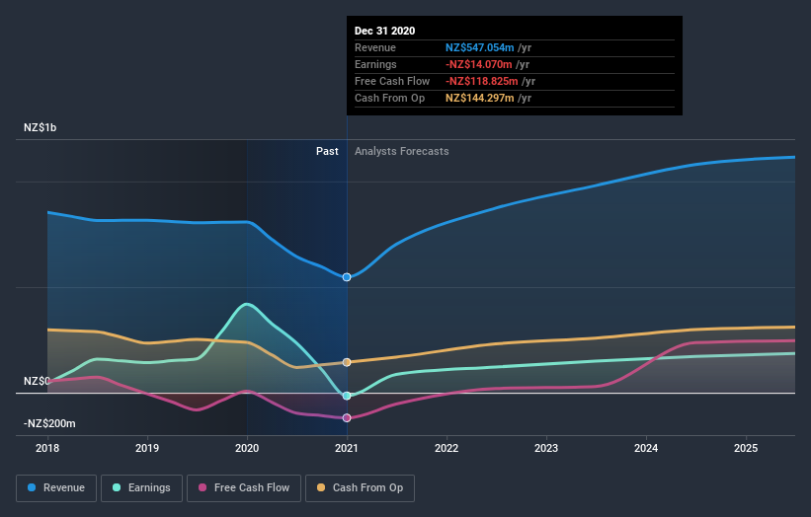Click the Earnings row label in tooltip
The width and height of the screenshot is (811, 517).
pos(375,64)
